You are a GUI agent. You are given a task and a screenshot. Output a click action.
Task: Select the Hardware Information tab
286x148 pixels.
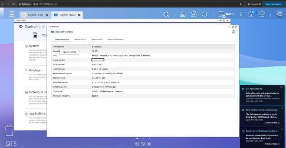point(115,40)
